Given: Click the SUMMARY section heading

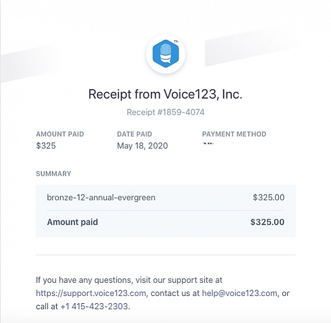Looking at the screenshot, I should 54,174.
